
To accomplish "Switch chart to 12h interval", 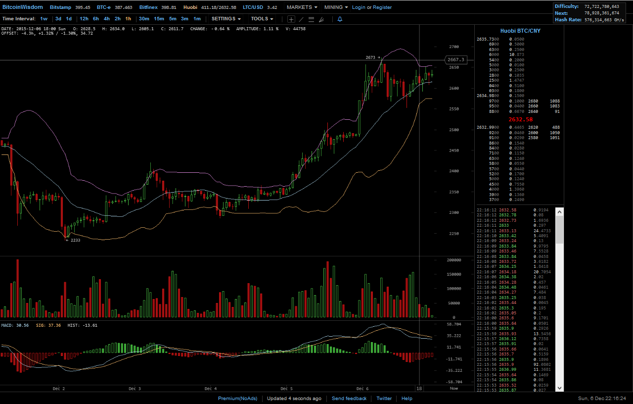I will point(84,19).
